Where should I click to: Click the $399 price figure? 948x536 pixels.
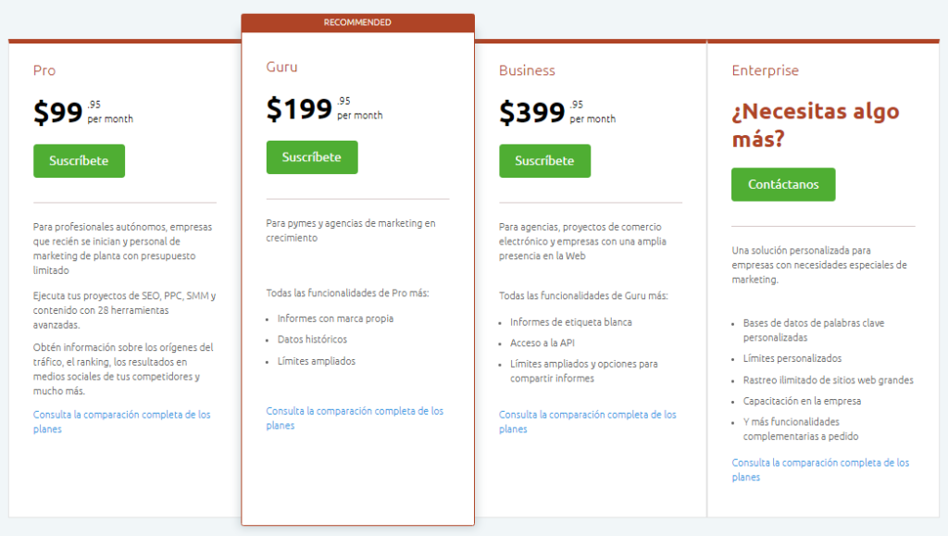531,113
